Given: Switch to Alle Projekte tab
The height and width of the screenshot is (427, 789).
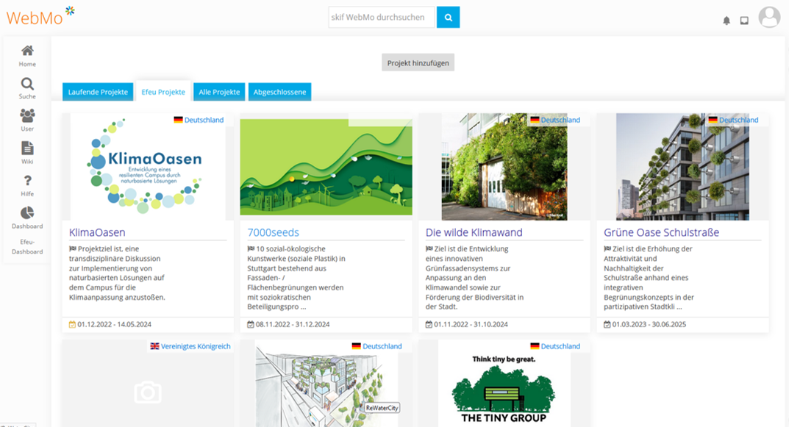Looking at the screenshot, I should click(219, 92).
